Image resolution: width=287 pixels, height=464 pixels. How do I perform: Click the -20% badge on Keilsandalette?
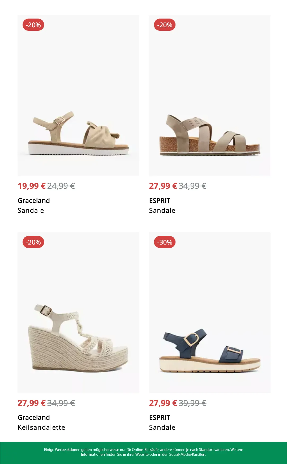tap(33, 242)
